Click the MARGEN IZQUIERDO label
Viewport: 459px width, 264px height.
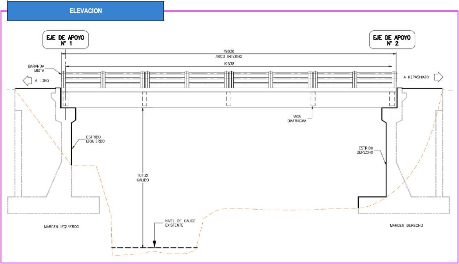click(x=61, y=227)
